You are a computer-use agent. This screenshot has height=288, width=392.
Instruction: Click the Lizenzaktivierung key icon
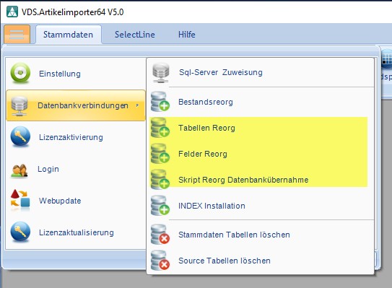[20, 136]
